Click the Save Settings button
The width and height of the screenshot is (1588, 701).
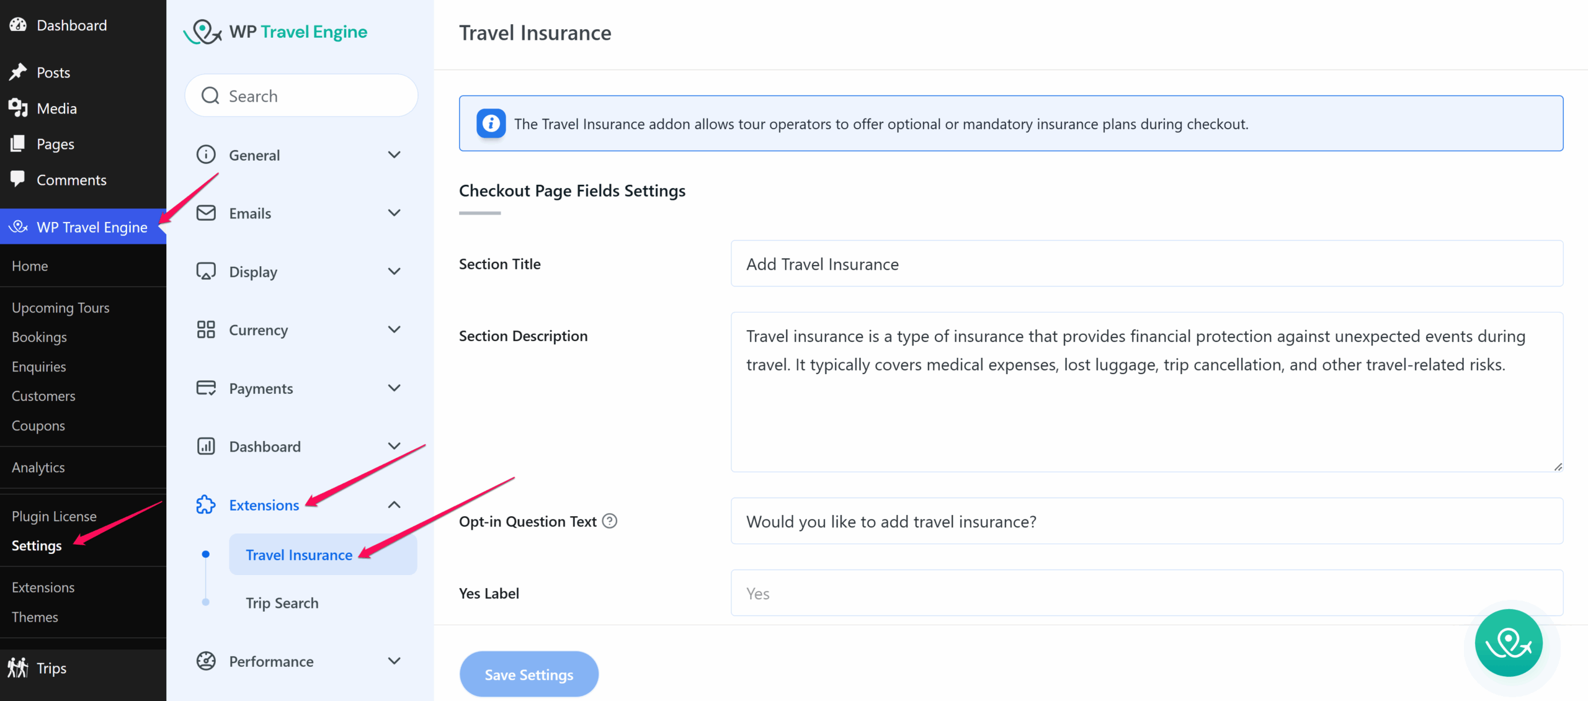[529, 674]
